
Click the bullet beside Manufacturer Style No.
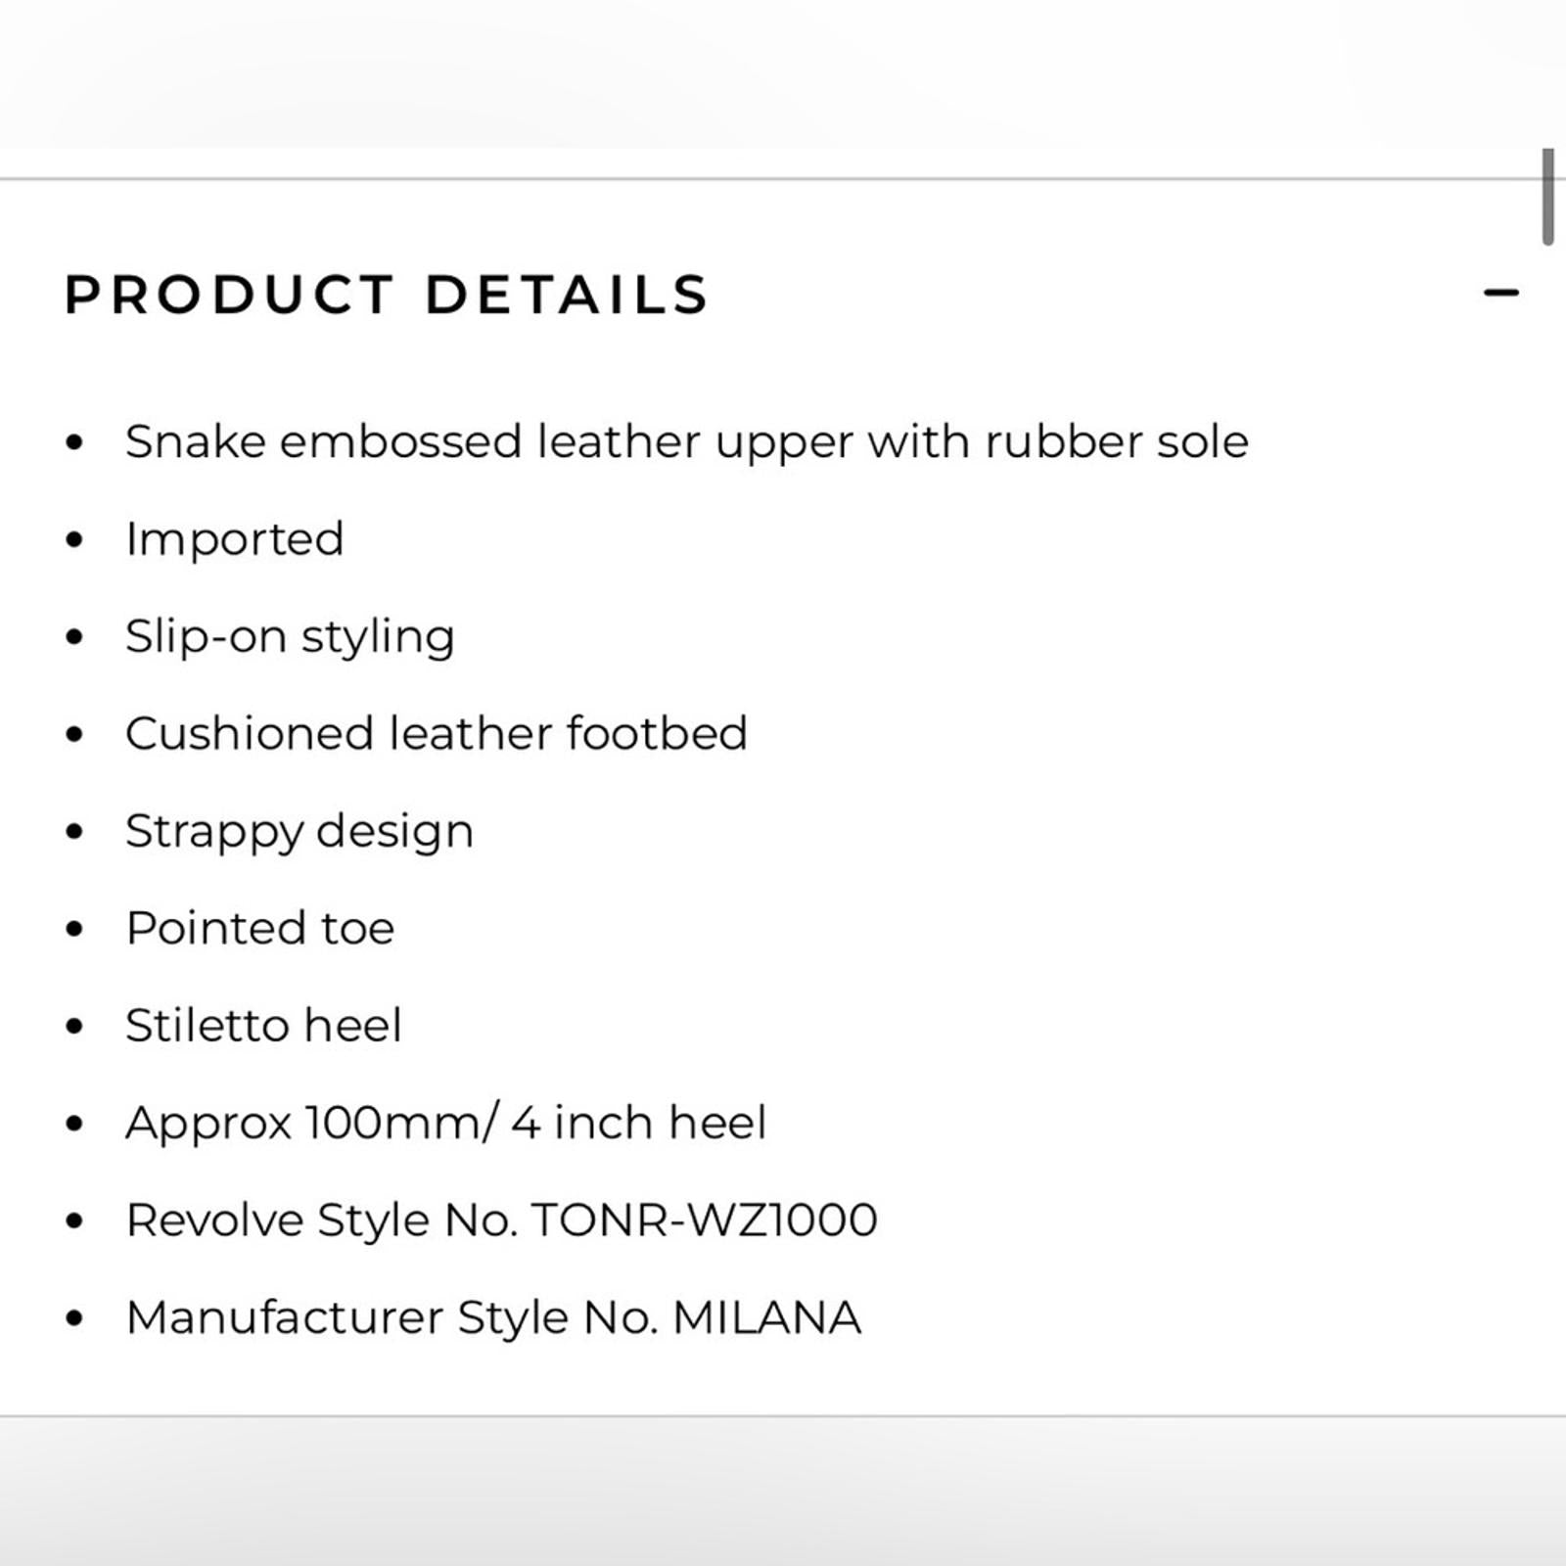click(74, 1318)
